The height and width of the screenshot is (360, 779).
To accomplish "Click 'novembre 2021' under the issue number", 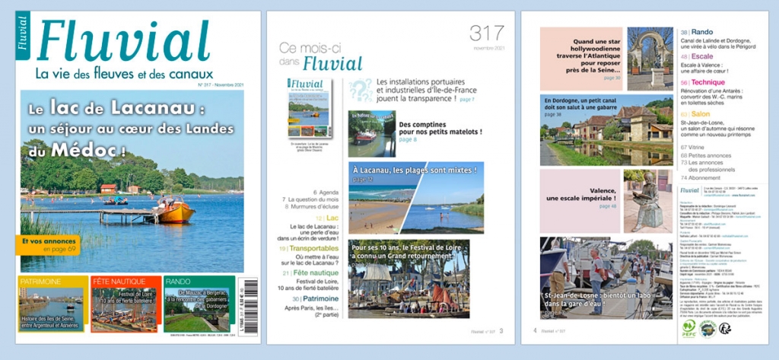I will (x=488, y=49).
